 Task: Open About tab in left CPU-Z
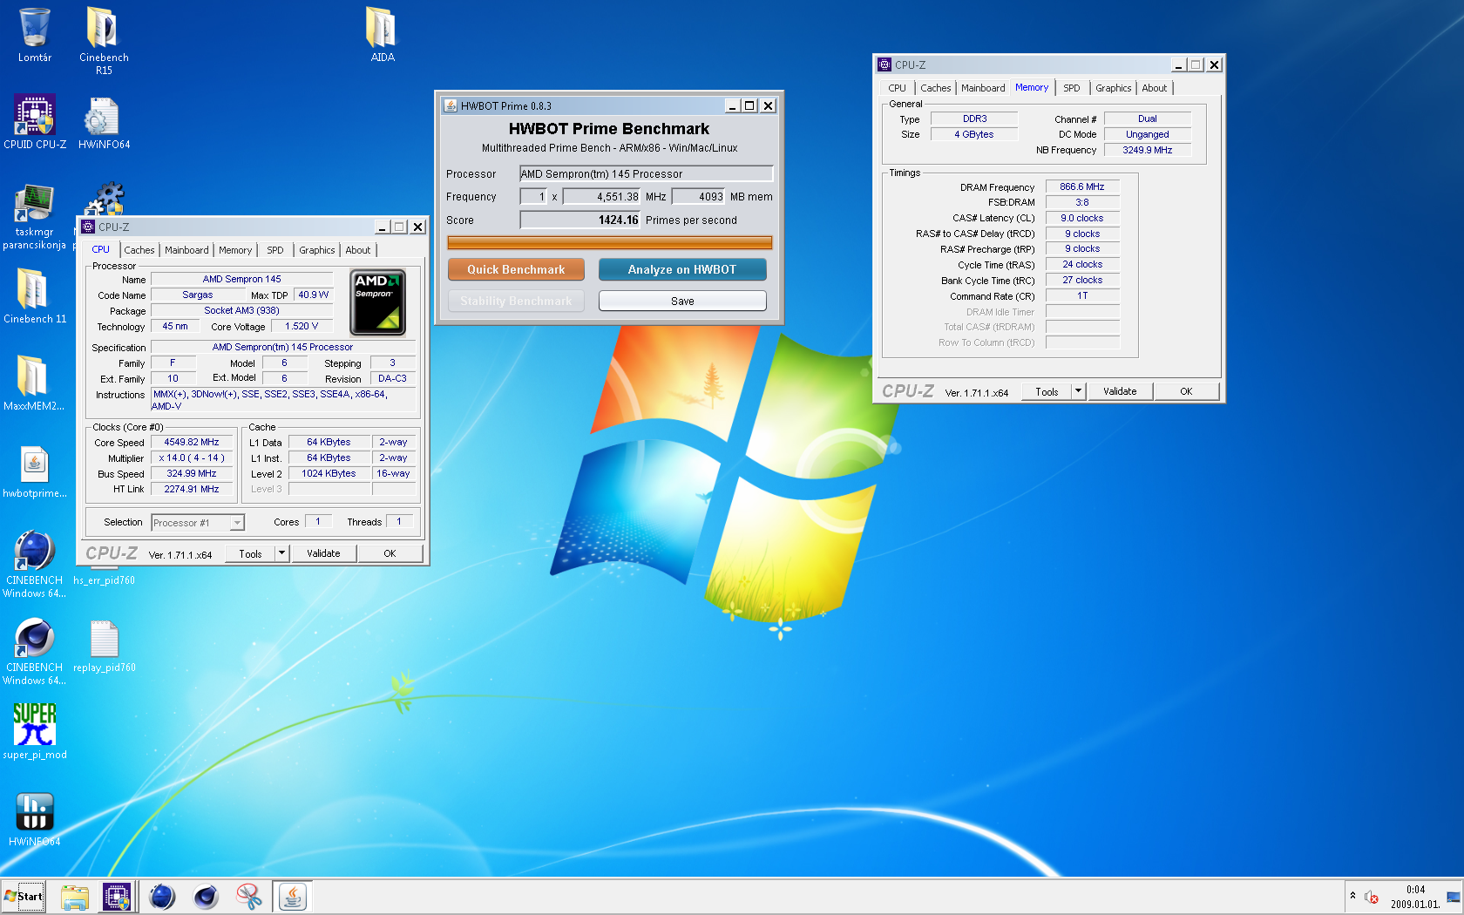tap(358, 250)
